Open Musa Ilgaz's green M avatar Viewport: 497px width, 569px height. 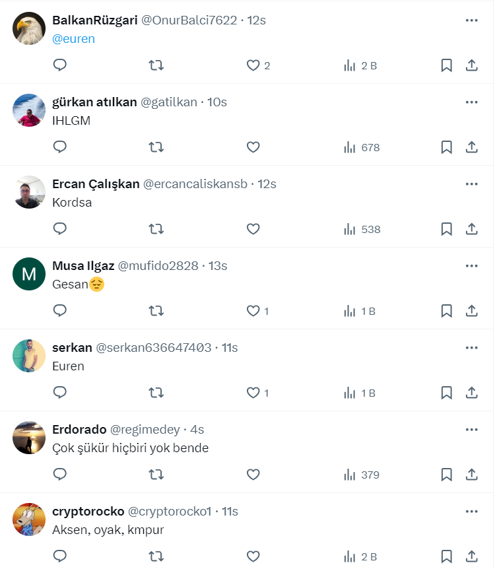coord(29,274)
